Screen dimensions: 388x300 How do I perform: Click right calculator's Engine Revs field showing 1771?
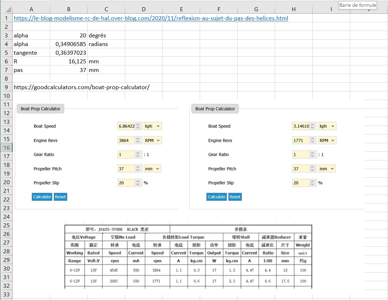point(300,140)
